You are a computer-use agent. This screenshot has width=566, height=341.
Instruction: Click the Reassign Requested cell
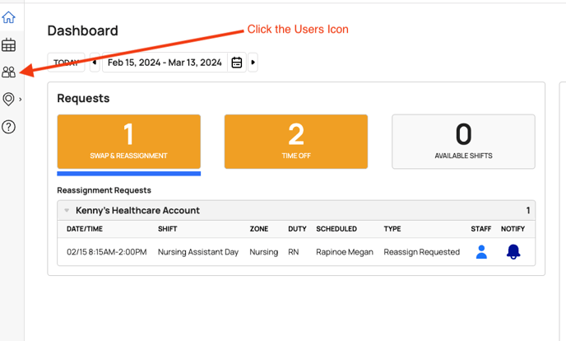(x=421, y=252)
